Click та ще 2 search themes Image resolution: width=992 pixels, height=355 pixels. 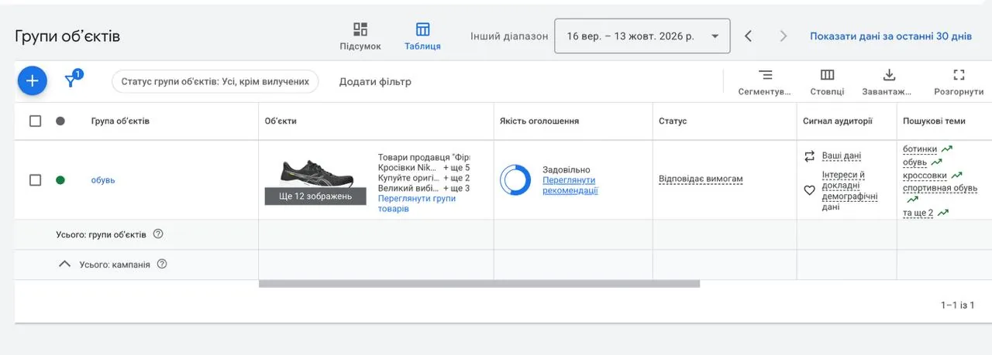coord(918,213)
